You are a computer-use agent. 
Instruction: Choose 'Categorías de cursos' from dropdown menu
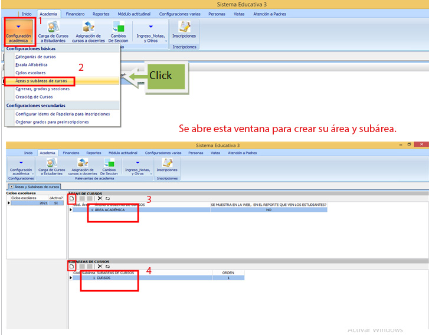[x=35, y=57]
